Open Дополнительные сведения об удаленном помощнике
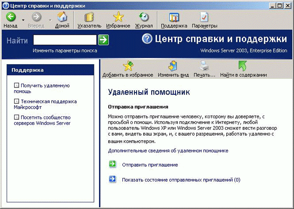294x209 pixels. pos(168,151)
